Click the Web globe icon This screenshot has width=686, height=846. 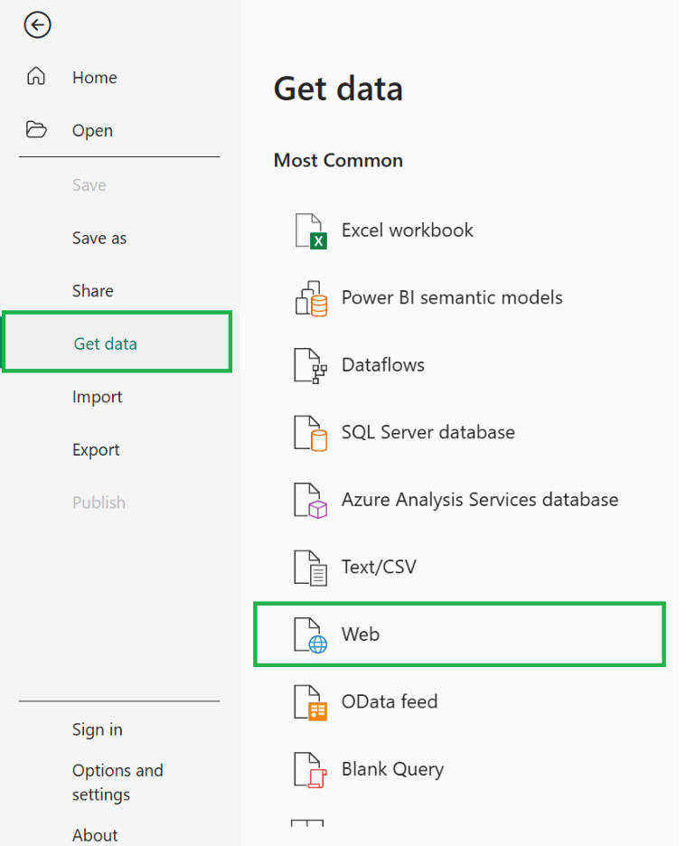[x=310, y=635]
